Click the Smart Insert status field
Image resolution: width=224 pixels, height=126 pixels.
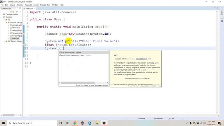(x=159, y=118)
